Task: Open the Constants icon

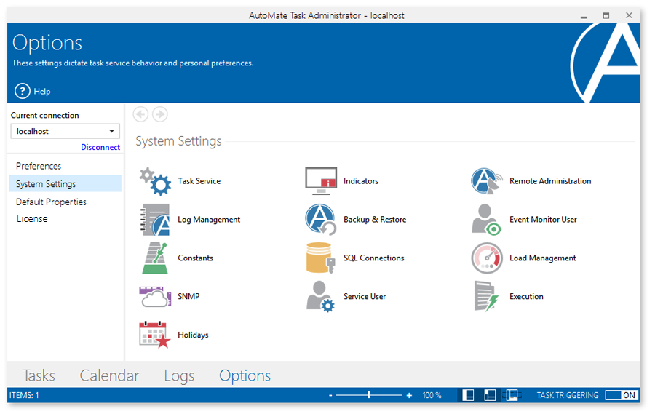Action: coord(155,258)
